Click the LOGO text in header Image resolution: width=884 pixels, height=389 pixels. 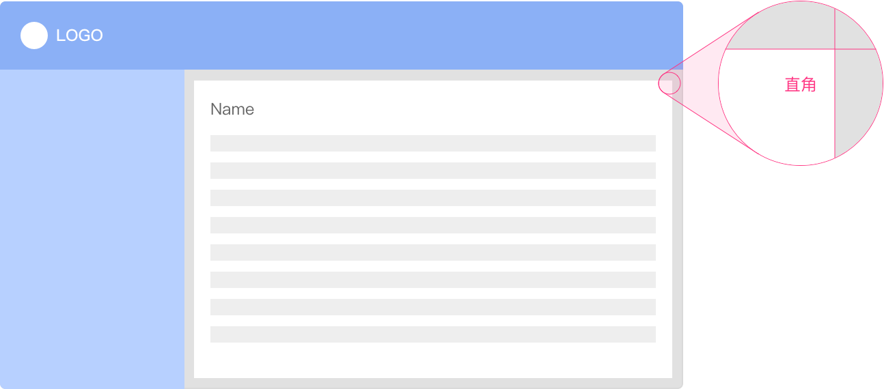[79, 35]
